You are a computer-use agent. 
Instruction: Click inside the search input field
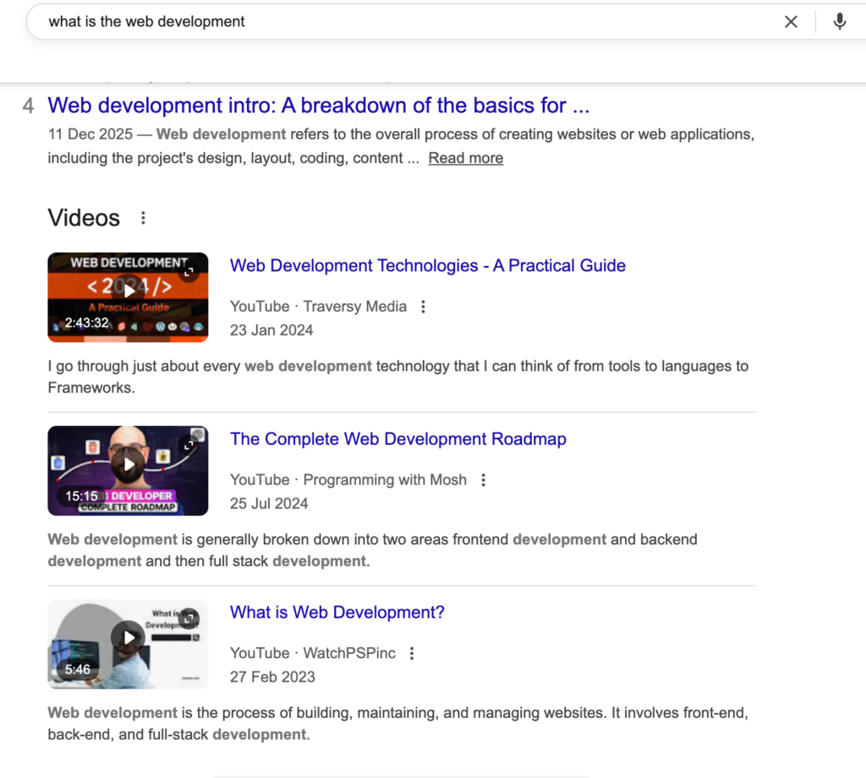[338, 21]
